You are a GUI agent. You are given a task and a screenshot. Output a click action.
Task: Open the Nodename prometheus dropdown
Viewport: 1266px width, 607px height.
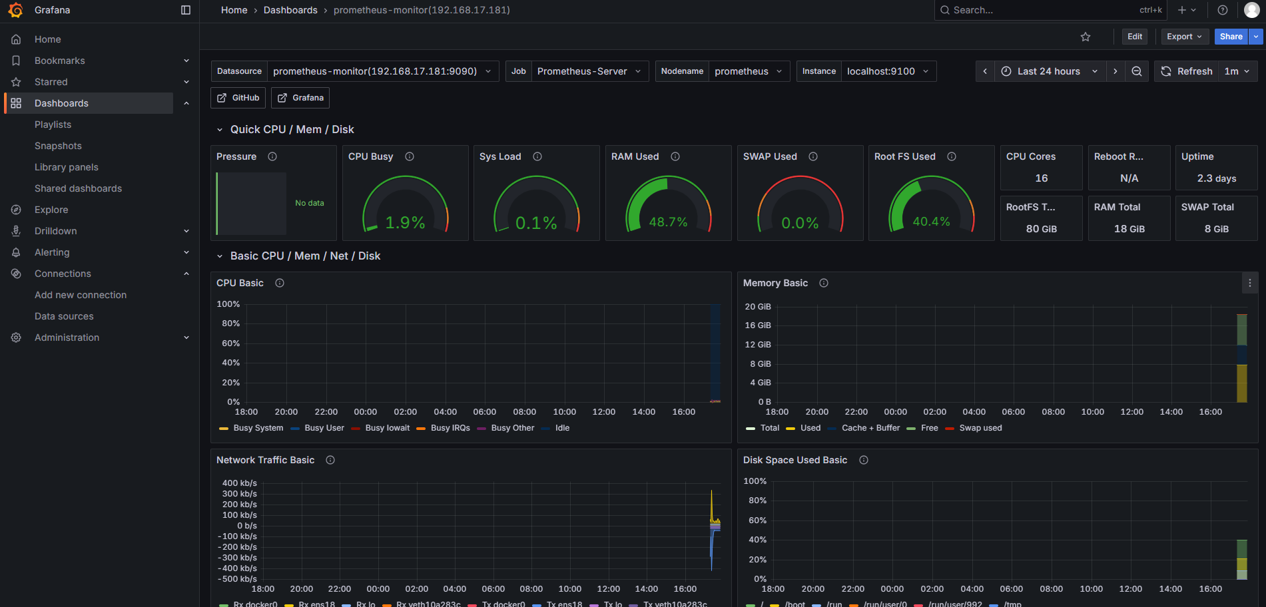(x=749, y=71)
